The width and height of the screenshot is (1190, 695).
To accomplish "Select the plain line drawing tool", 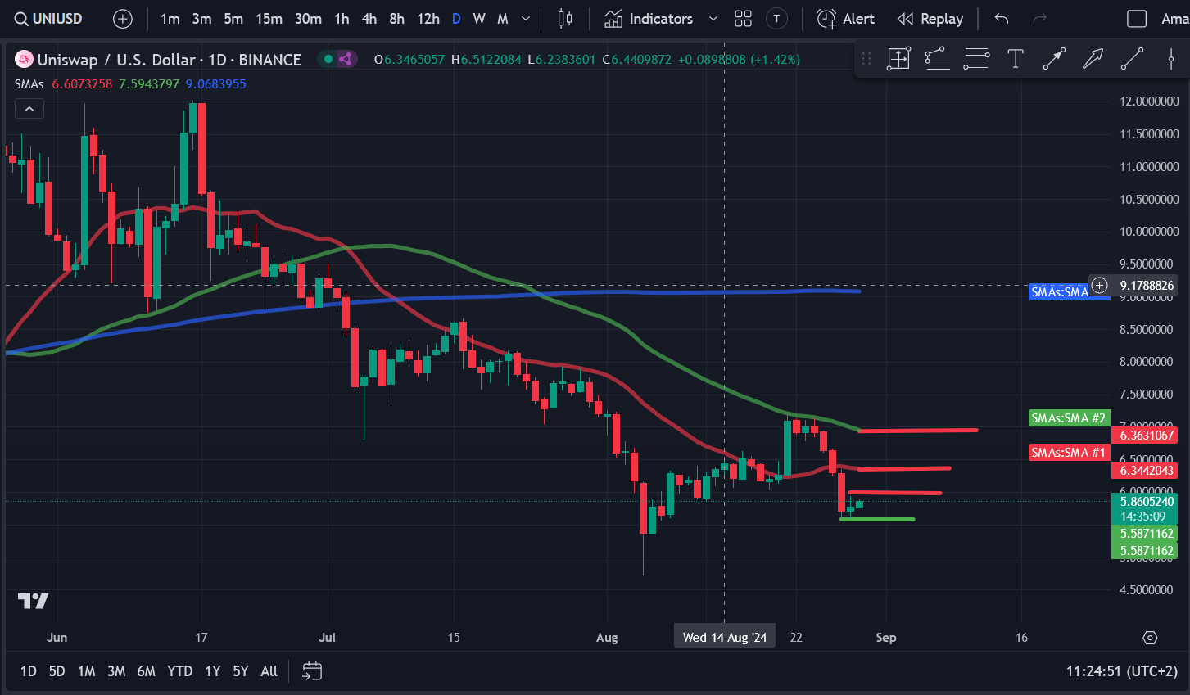I will pos(1132,58).
